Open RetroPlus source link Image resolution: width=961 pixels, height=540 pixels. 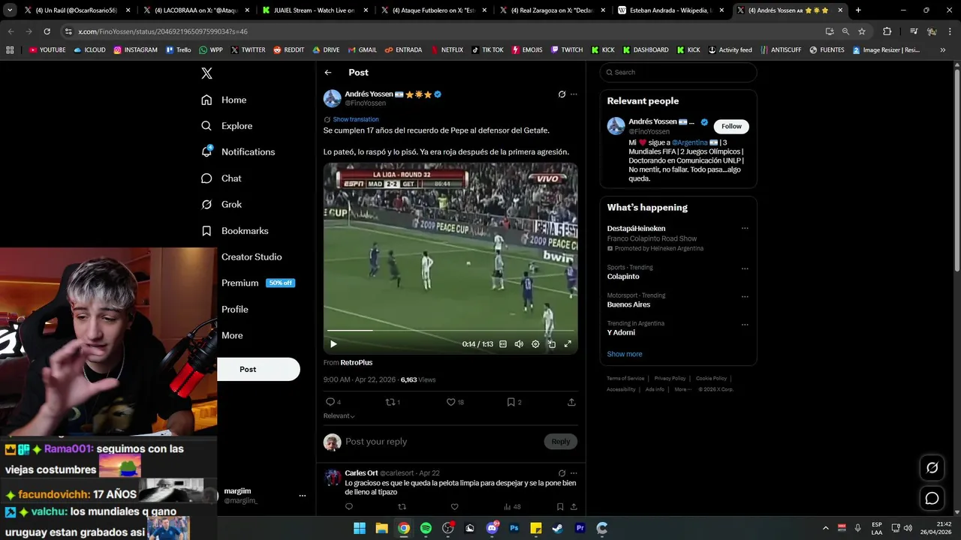click(356, 362)
